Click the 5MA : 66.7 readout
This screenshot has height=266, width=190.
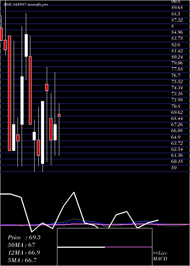(22, 260)
